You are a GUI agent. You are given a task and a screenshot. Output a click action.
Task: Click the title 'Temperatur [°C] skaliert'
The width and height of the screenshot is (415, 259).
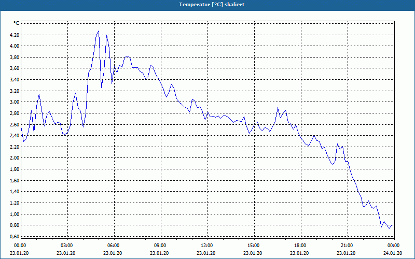point(212,5)
